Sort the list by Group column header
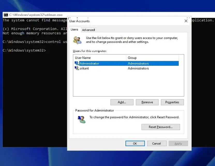This screenshot has height=166, width=215. click(x=152, y=58)
